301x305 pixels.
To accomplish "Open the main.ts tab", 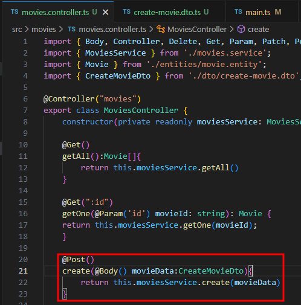I will (262, 12).
